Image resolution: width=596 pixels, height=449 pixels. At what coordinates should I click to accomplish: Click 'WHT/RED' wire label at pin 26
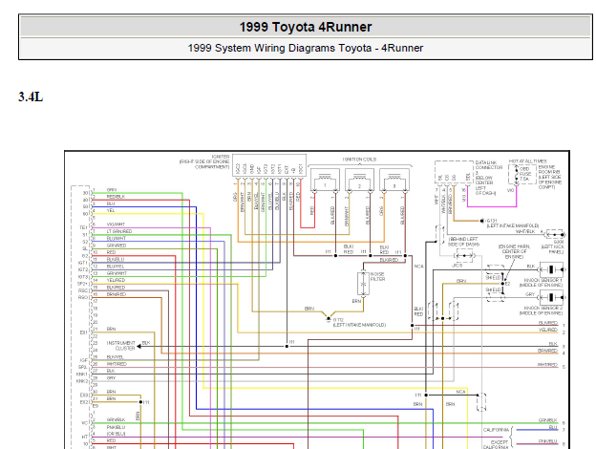(117, 364)
